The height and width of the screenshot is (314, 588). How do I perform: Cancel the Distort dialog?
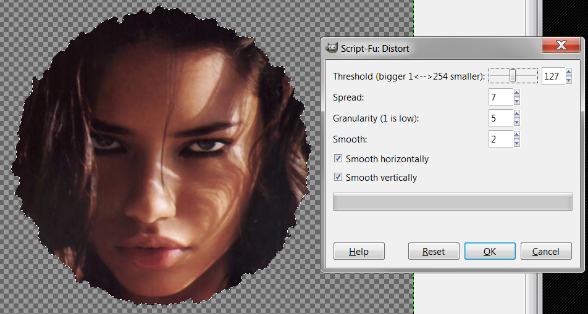point(546,251)
